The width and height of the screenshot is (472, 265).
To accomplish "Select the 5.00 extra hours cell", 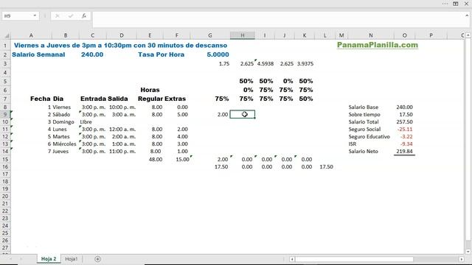I will pyautogui.click(x=182, y=115).
